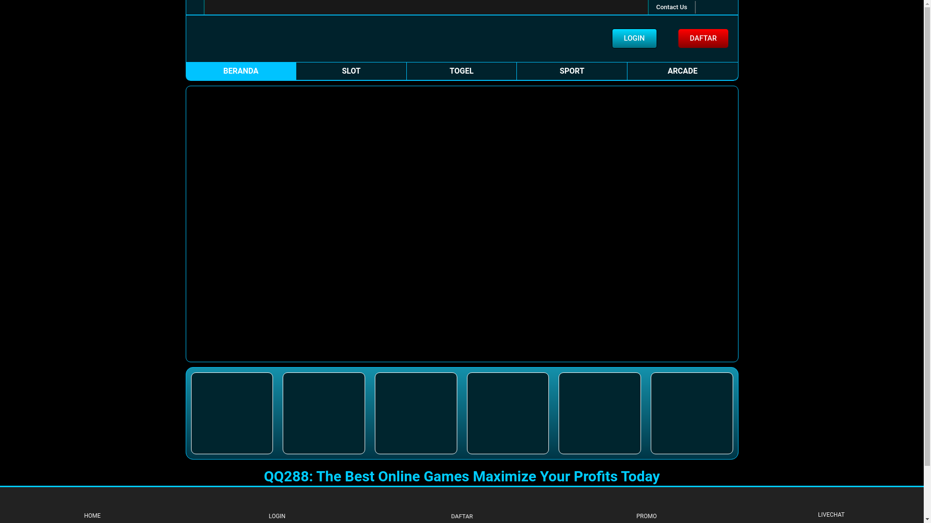Go to the SPORT tab
The width and height of the screenshot is (931, 523).
click(x=572, y=71)
